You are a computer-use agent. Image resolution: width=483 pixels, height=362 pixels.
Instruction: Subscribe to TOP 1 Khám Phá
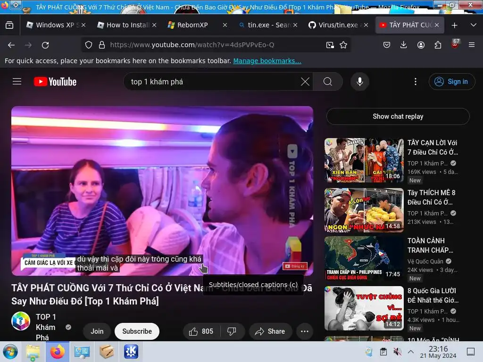point(137,331)
